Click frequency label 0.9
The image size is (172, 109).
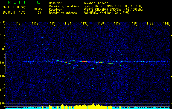pyautogui.click(x=2, y=63)
